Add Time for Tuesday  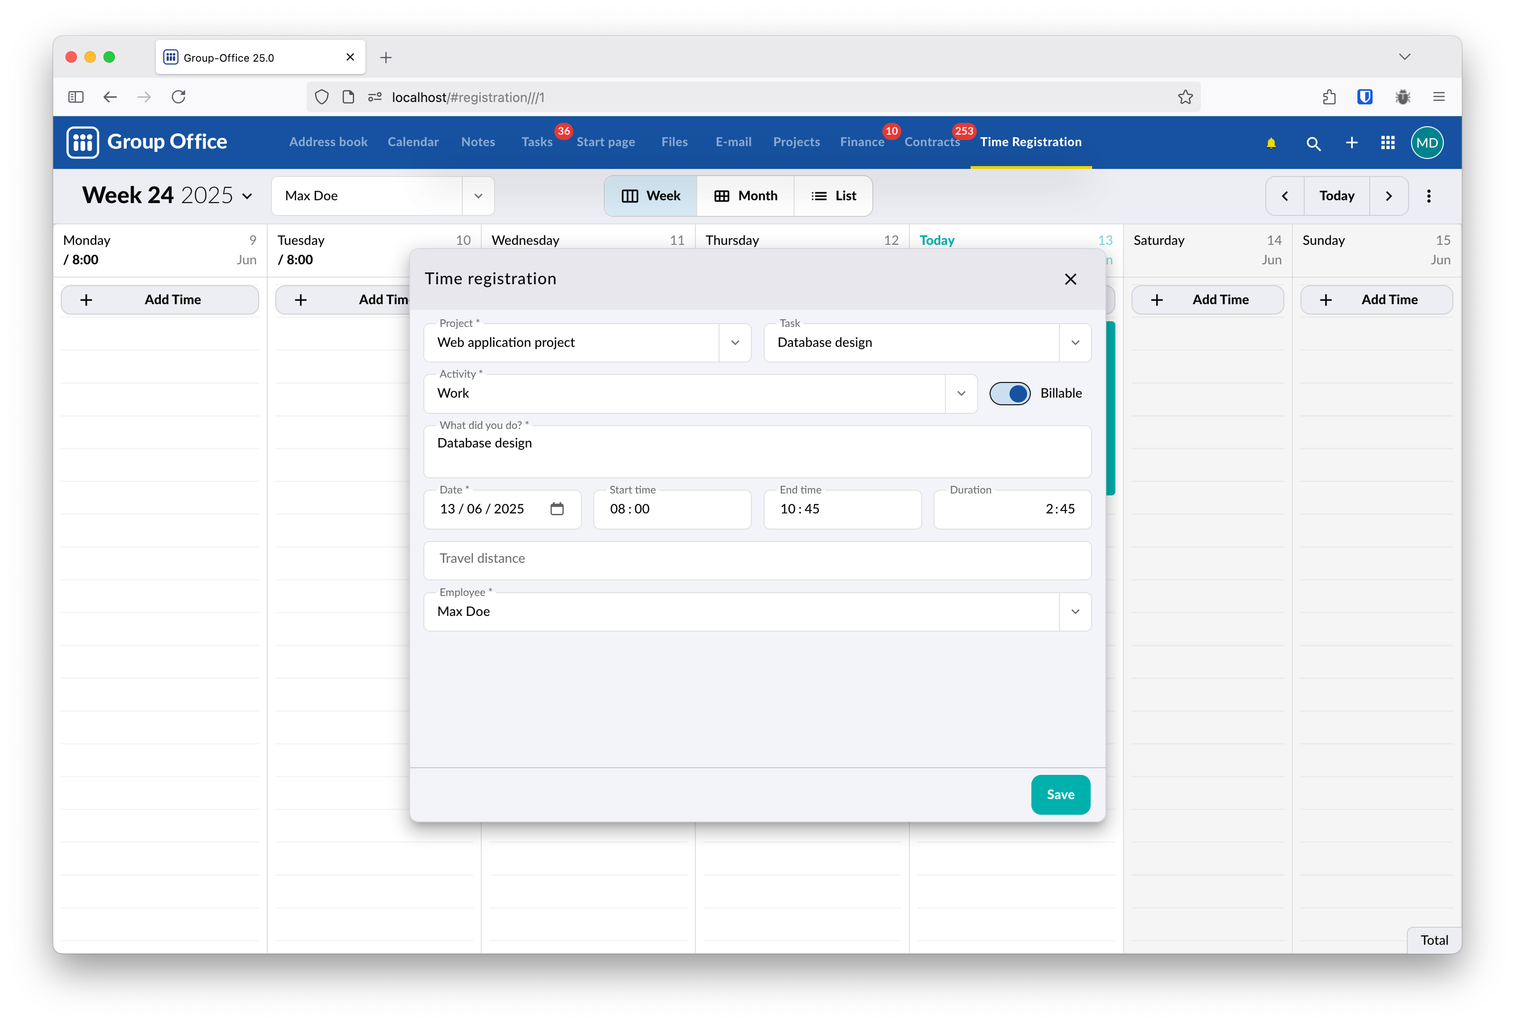tap(343, 300)
